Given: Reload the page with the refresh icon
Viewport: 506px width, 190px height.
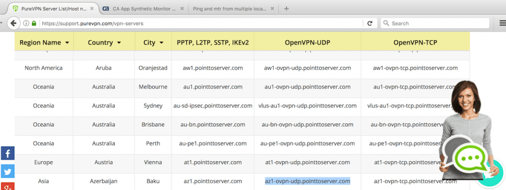Looking at the screenshot, I should [370, 23].
